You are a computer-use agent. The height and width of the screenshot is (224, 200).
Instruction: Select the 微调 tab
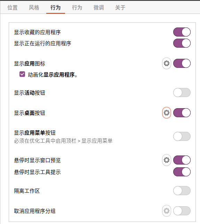(x=99, y=8)
